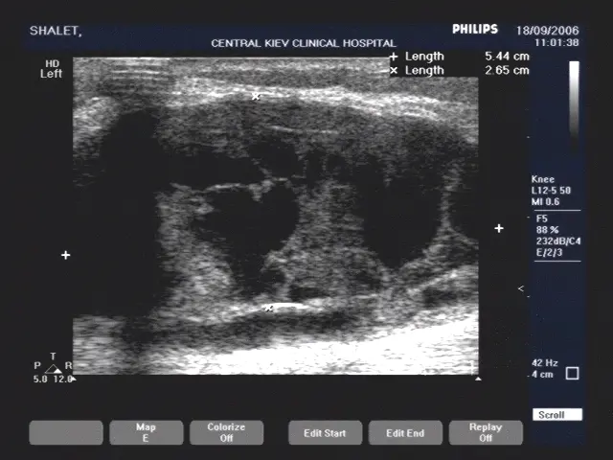Click the probe orientation triangle icon
Viewport: 613px width, 460px height.
[55, 368]
